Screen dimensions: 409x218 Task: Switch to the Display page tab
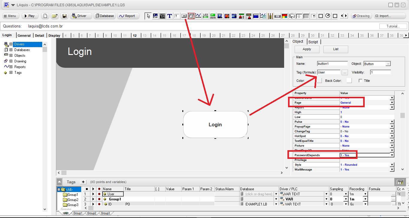[x=54, y=35]
